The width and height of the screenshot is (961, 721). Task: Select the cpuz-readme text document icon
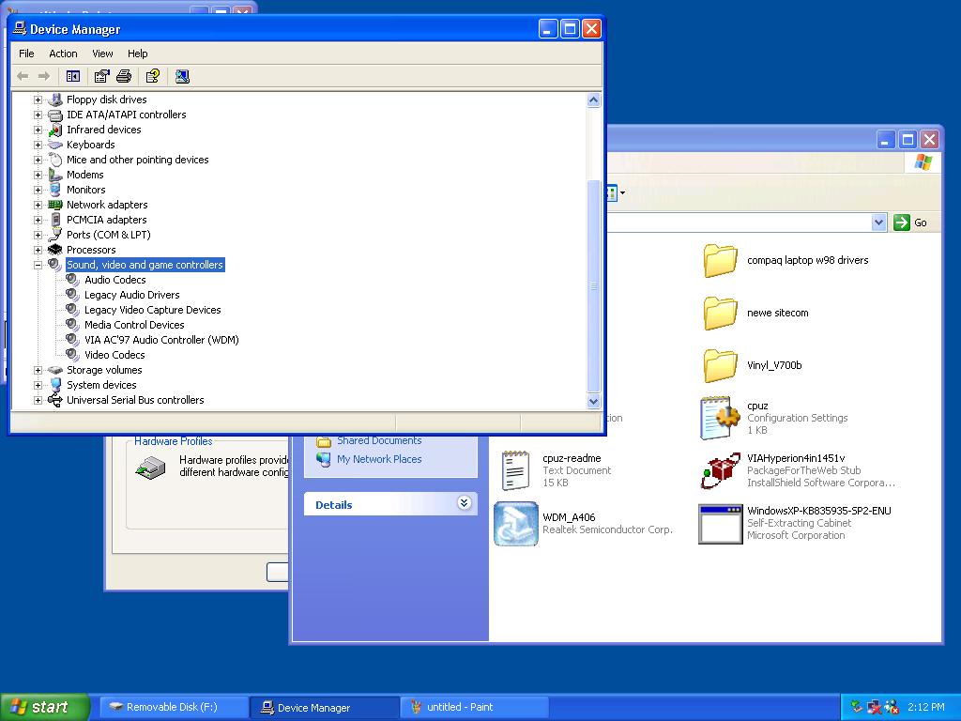(515, 471)
